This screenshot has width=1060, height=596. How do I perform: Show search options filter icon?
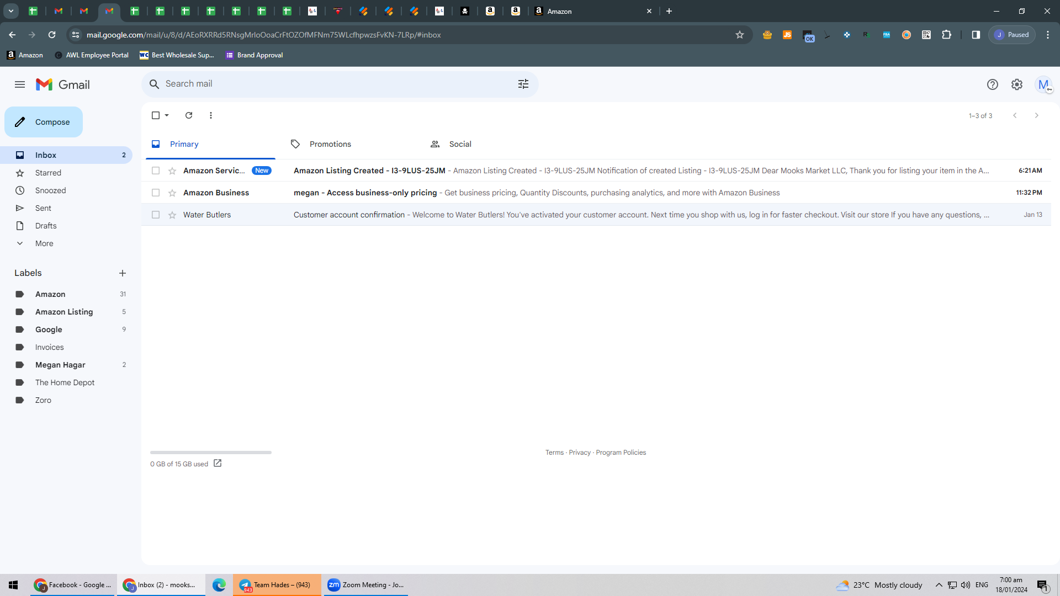click(x=523, y=84)
